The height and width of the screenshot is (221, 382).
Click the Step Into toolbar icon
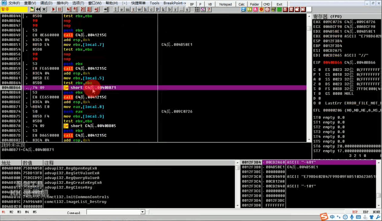click(x=69, y=9)
